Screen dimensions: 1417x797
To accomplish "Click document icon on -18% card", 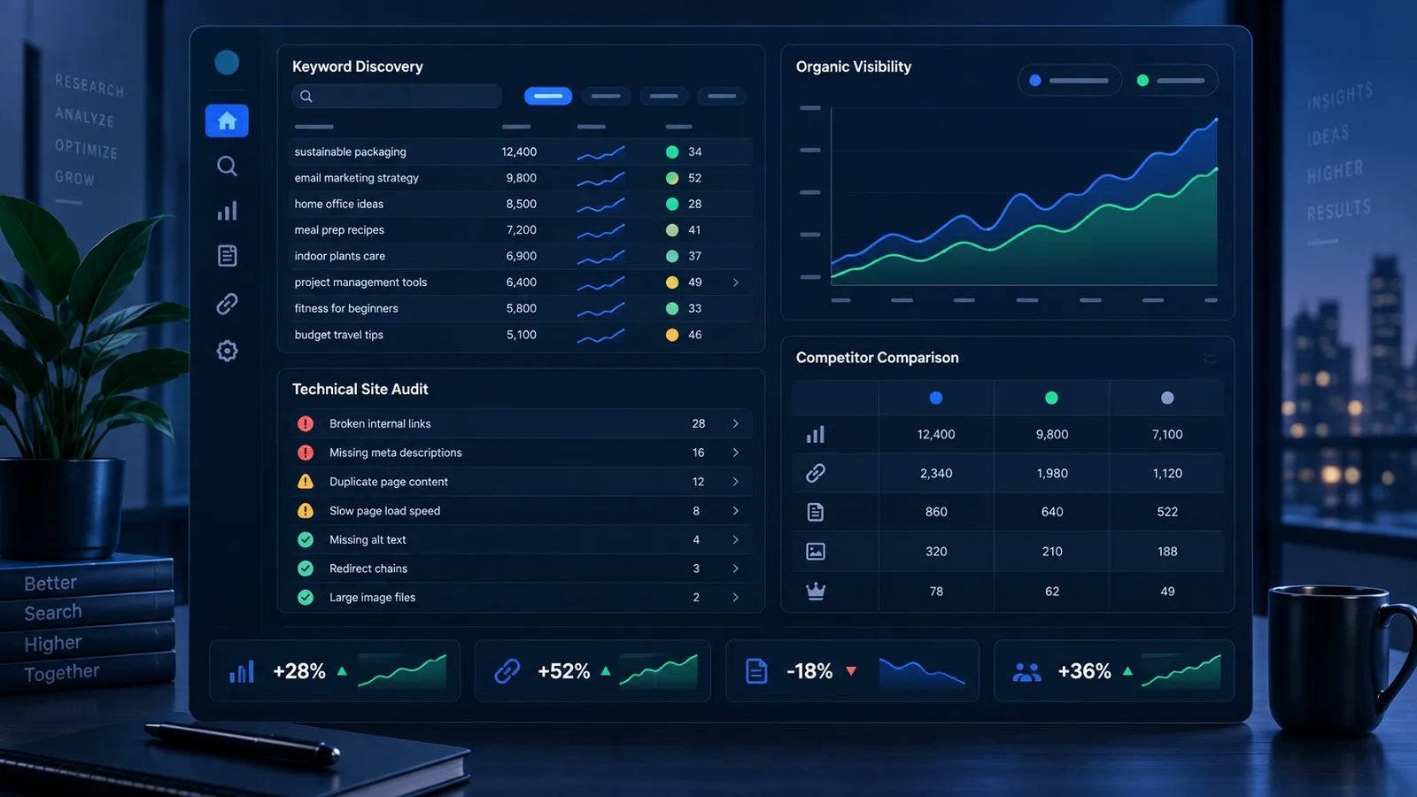I will pyautogui.click(x=756, y=671).
